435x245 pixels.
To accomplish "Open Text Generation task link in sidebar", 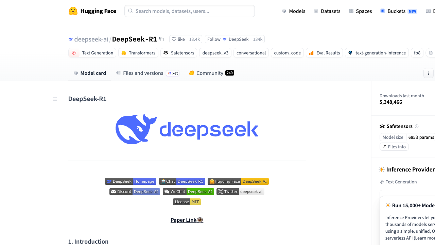I will [x=398, y=182].
